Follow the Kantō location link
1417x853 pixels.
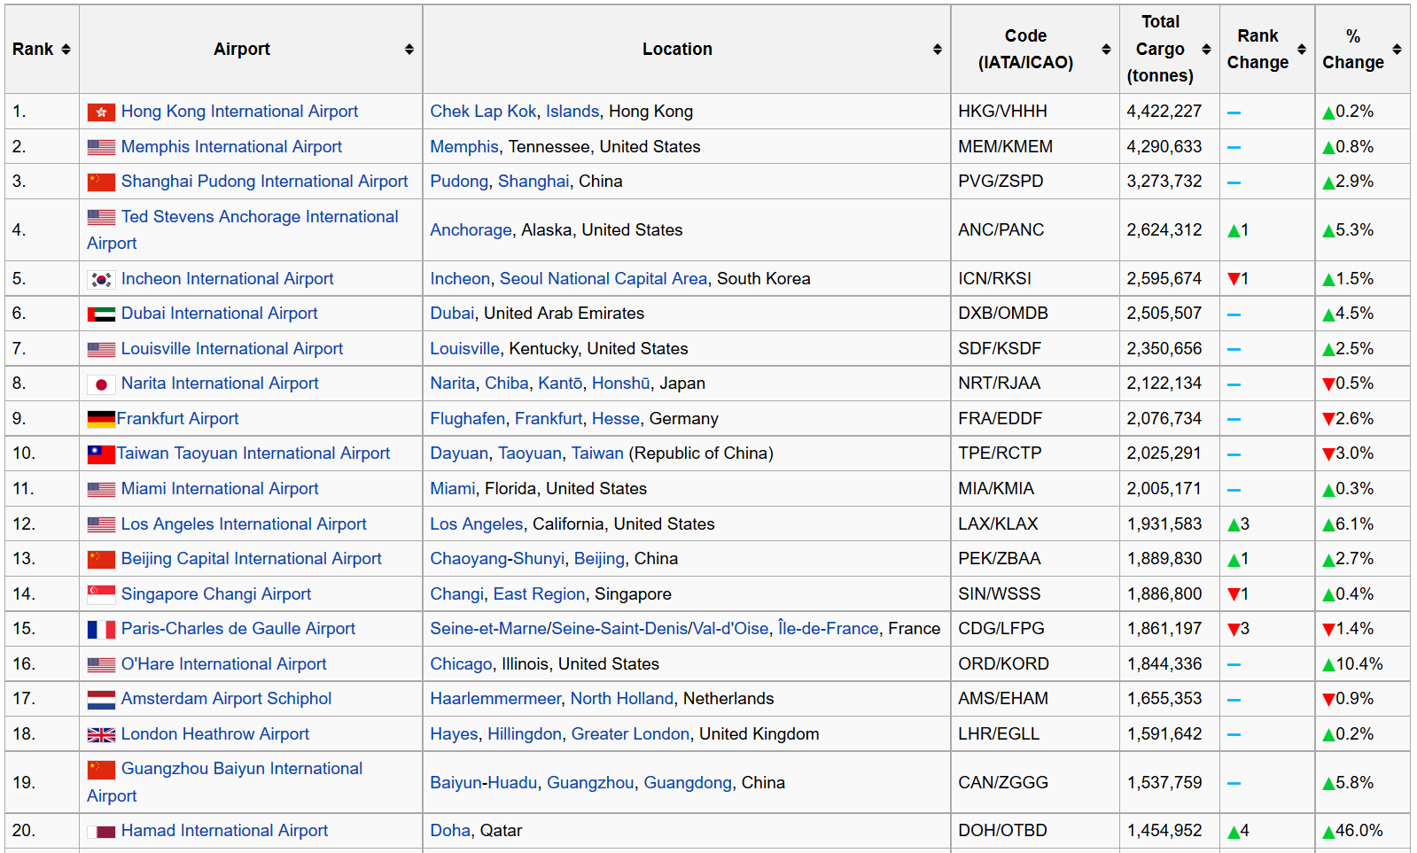(x=560, y=384)
